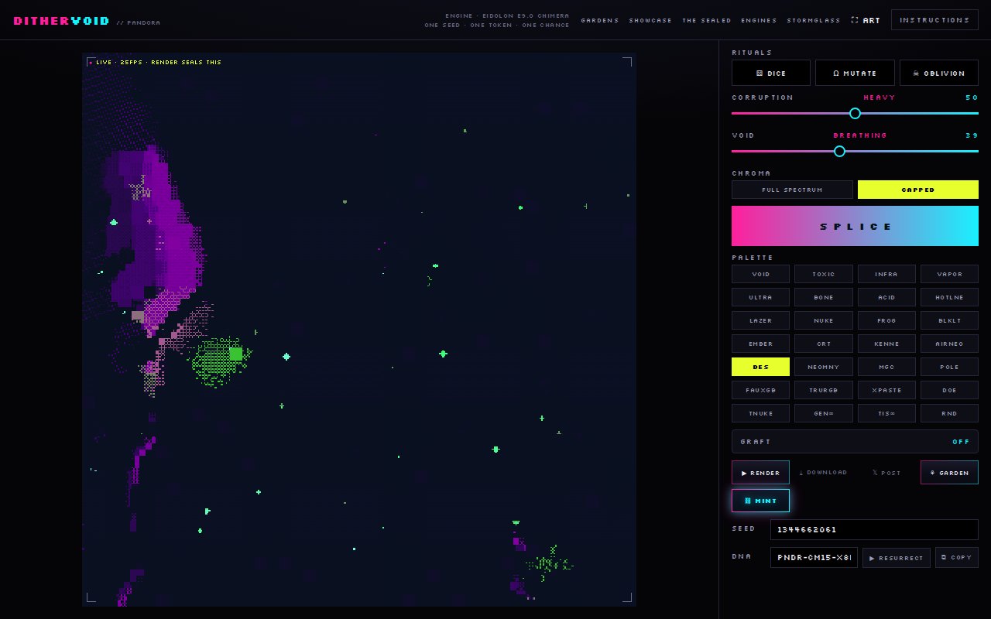This screenshot has height=619, width=991.
Task: Apply the VAPOR palette
Action: [x=949, y=274]
